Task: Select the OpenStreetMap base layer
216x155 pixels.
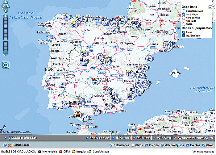Action: point(184,11)
